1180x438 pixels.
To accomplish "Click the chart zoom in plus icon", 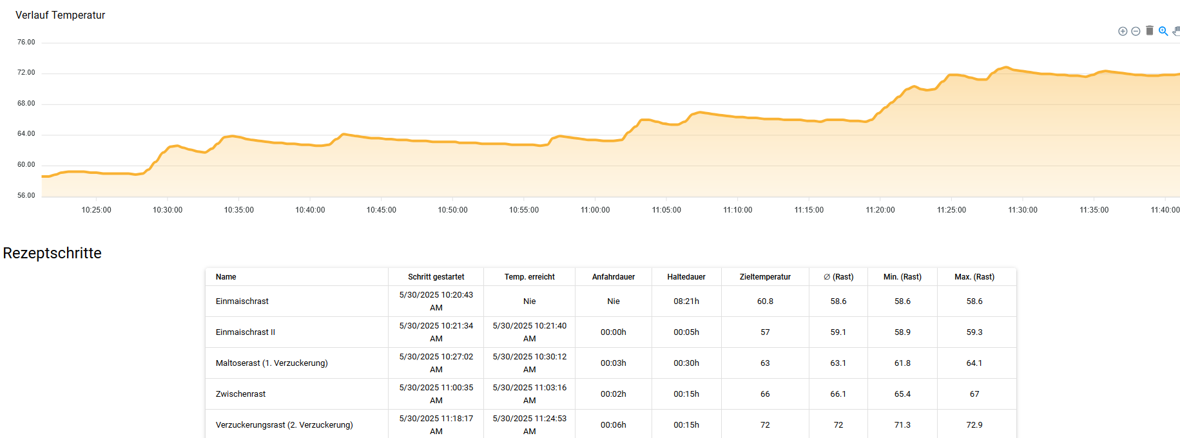I will [x=1123, y=31].
